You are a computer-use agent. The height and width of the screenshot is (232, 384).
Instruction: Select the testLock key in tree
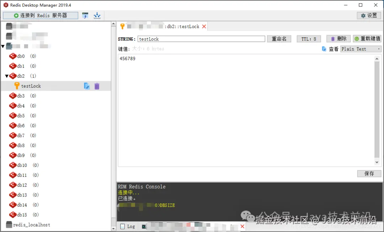point(31,86)
